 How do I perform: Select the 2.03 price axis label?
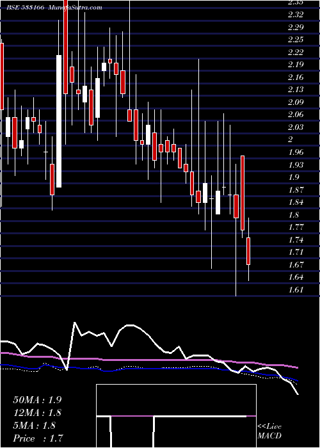click(296, 127)
